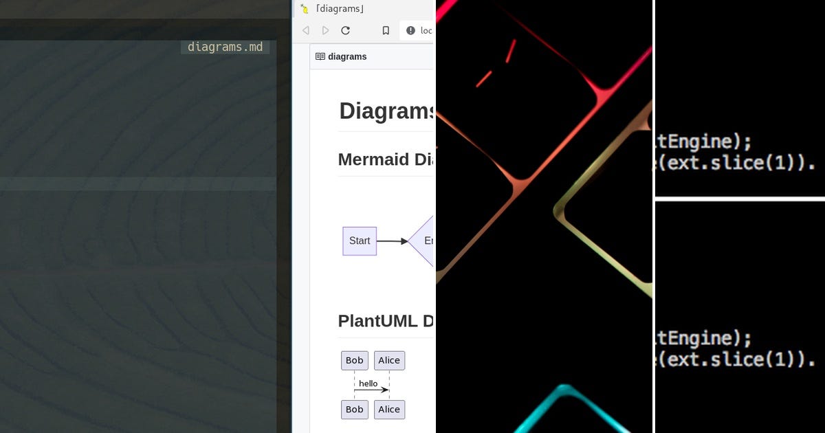Viewport: 825px width, 433px height.
Task: Open site information via the exclamation icon
Action: [x=410, y=30]
